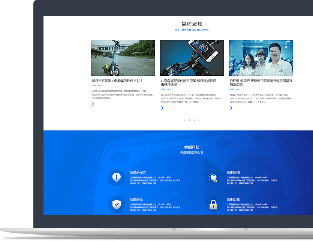Click the arrow icon under 北京车展 article

(162, 108)
